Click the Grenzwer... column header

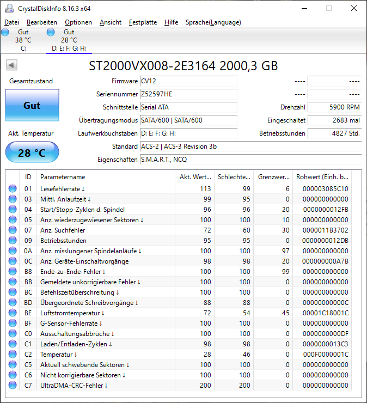point(273,177)
